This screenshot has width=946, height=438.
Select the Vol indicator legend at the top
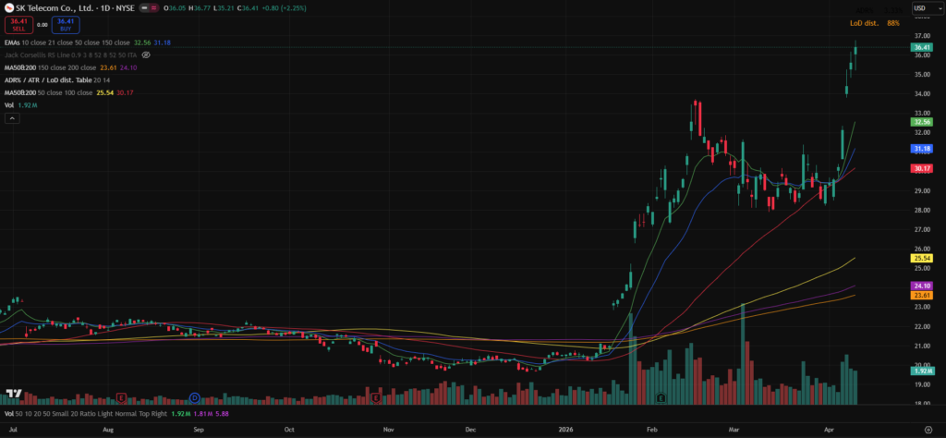[10, 105]
